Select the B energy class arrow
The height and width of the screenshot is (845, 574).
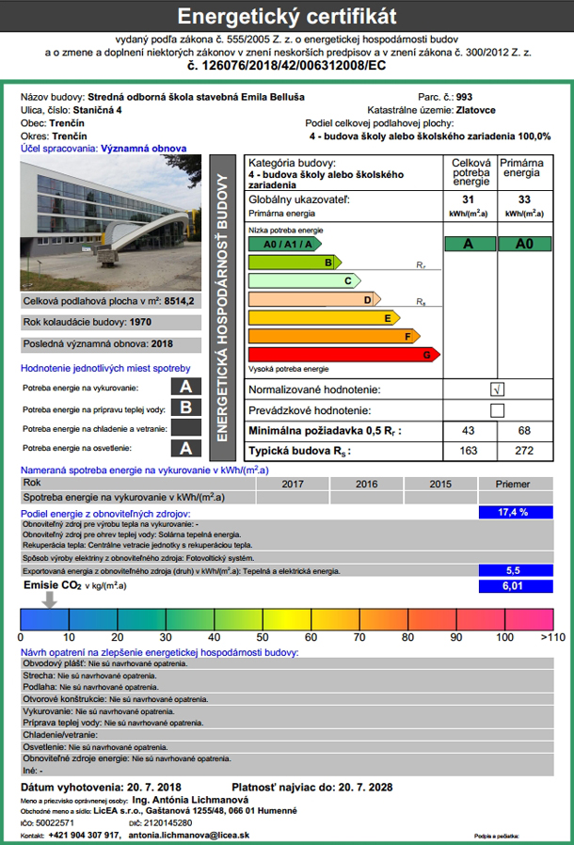point(295,263)
